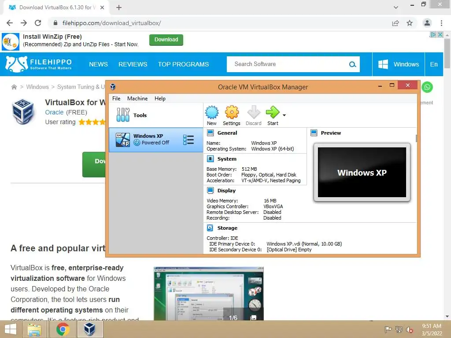The height and width of the screenshot is (338, 451).
Task: Click the Action Center flag tray icon
Action: pos(388,329)
